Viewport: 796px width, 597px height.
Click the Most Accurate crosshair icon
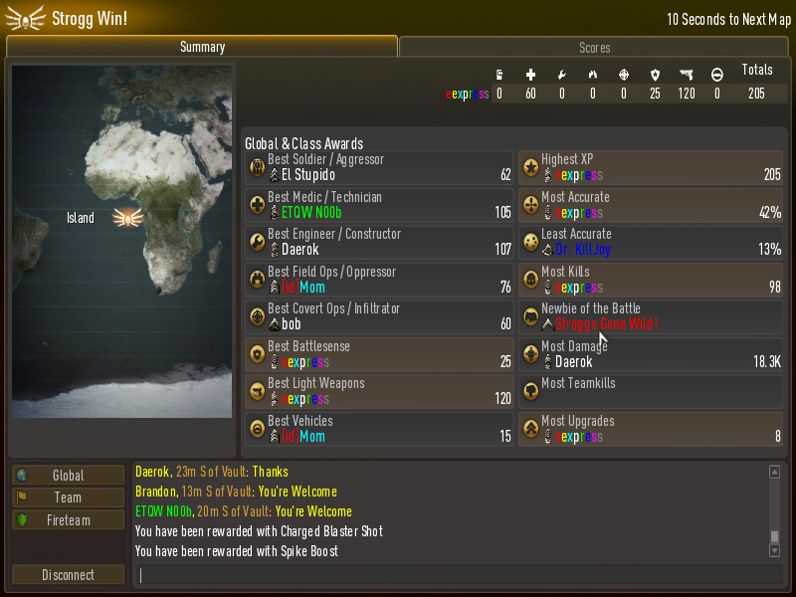click(x=531, y=205)
